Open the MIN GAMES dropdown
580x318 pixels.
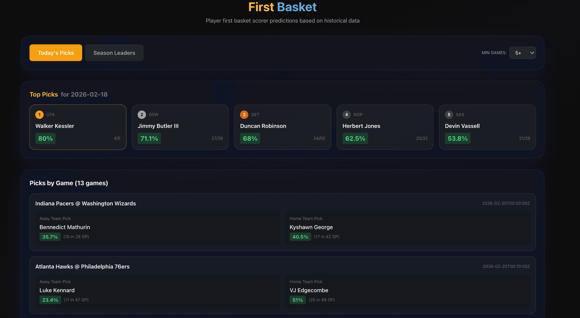[523, 53]
